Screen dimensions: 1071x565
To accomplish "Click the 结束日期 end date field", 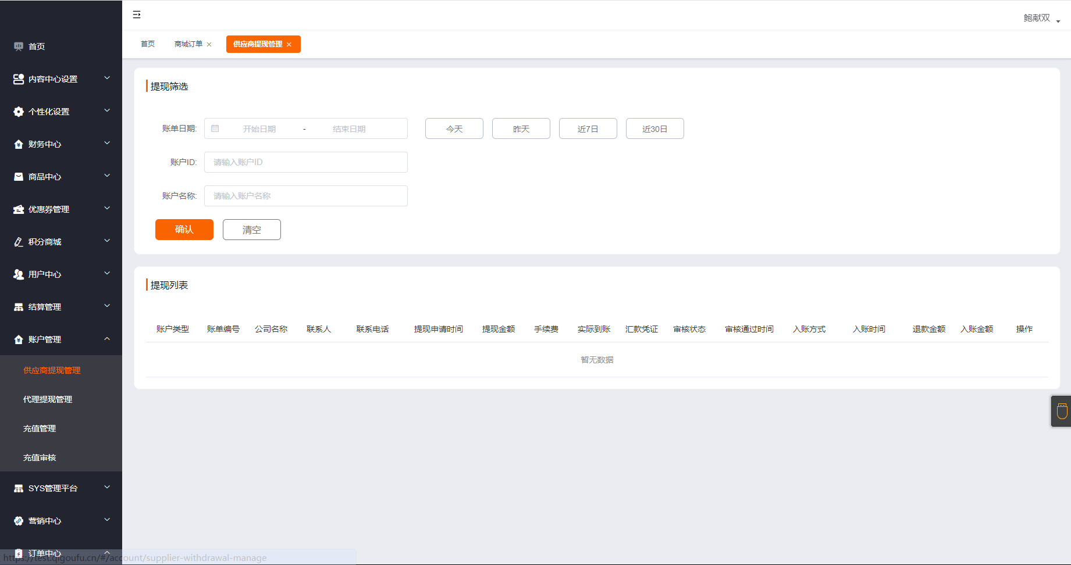I will (x=349, y=129).
